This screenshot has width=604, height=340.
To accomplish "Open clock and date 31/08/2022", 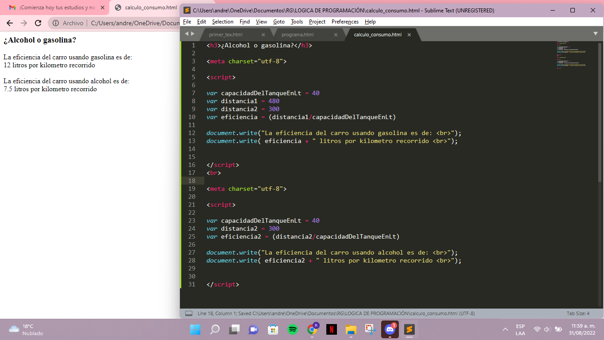I will (x=582, y=329).
